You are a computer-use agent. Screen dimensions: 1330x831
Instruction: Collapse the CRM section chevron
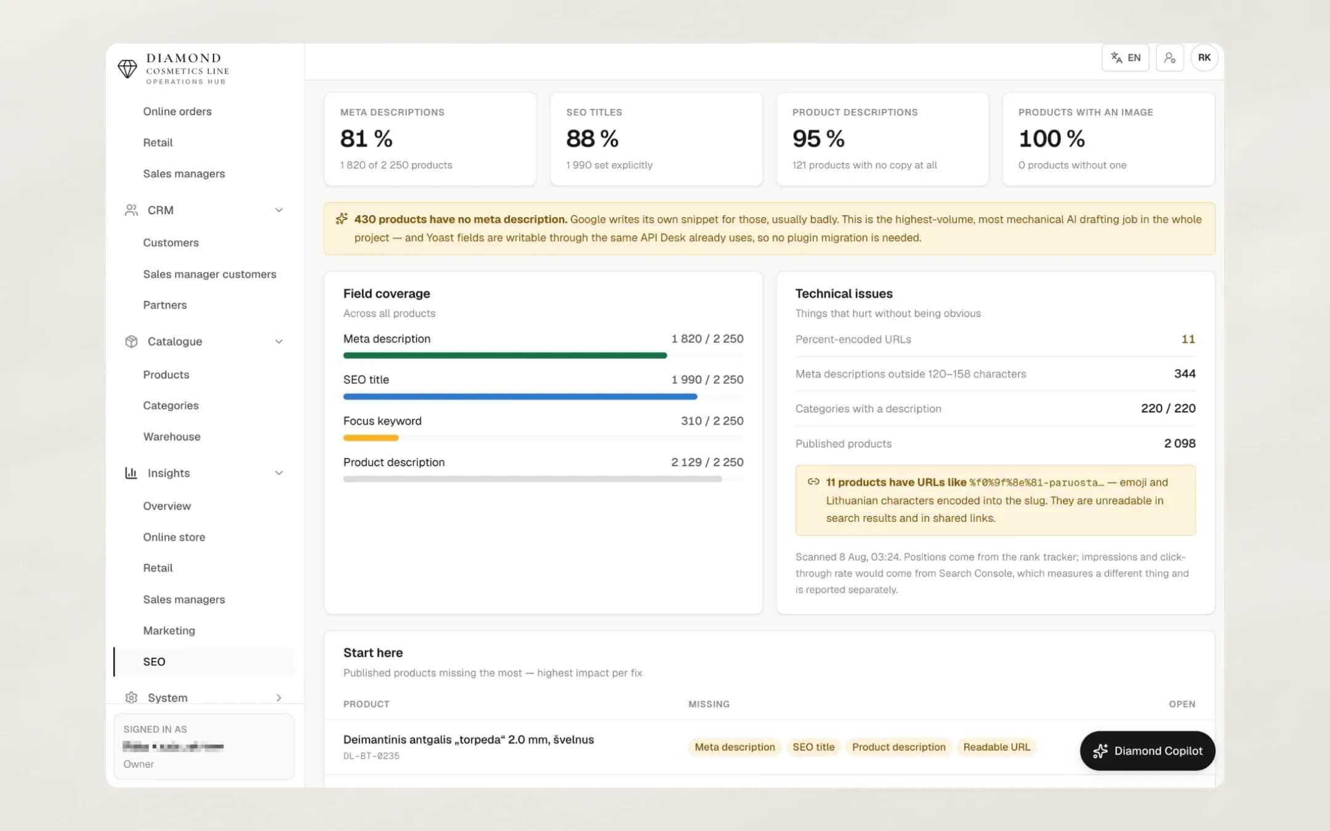click(279, 211)
